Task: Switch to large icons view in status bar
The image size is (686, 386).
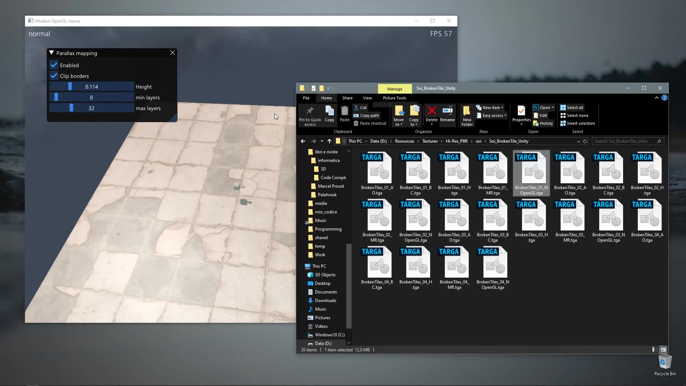Action: pyautogui.click(x=663, y=350)
